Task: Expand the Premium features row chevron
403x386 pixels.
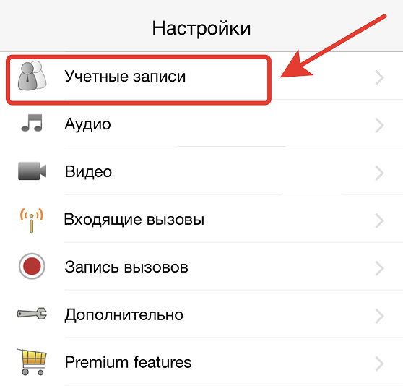Action: (x=379, y=364)
